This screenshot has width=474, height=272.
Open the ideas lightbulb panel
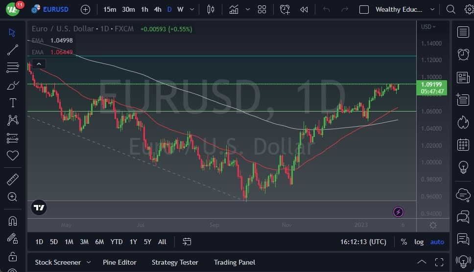(463, 167)
